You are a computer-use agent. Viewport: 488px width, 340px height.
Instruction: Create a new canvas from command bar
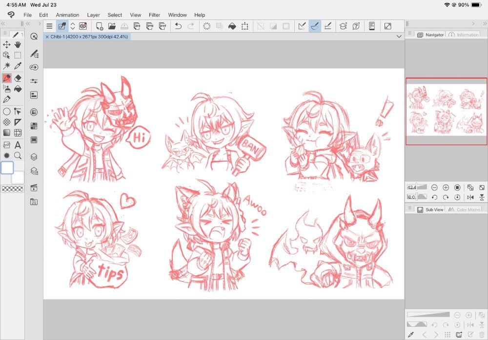(x=99, y=26)
